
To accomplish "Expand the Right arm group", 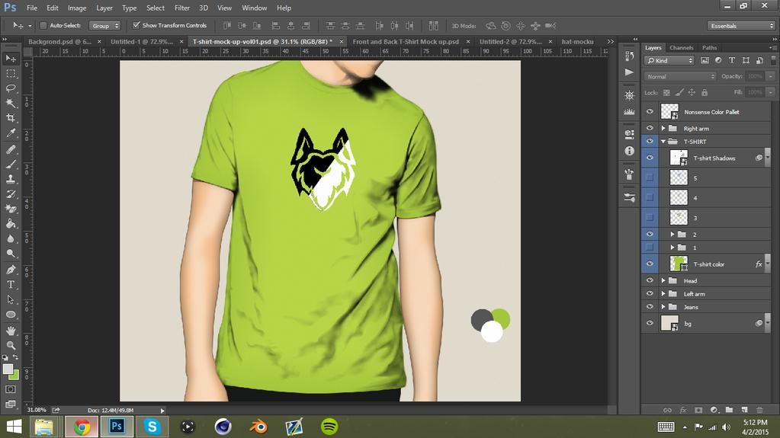I will [663, 128].
